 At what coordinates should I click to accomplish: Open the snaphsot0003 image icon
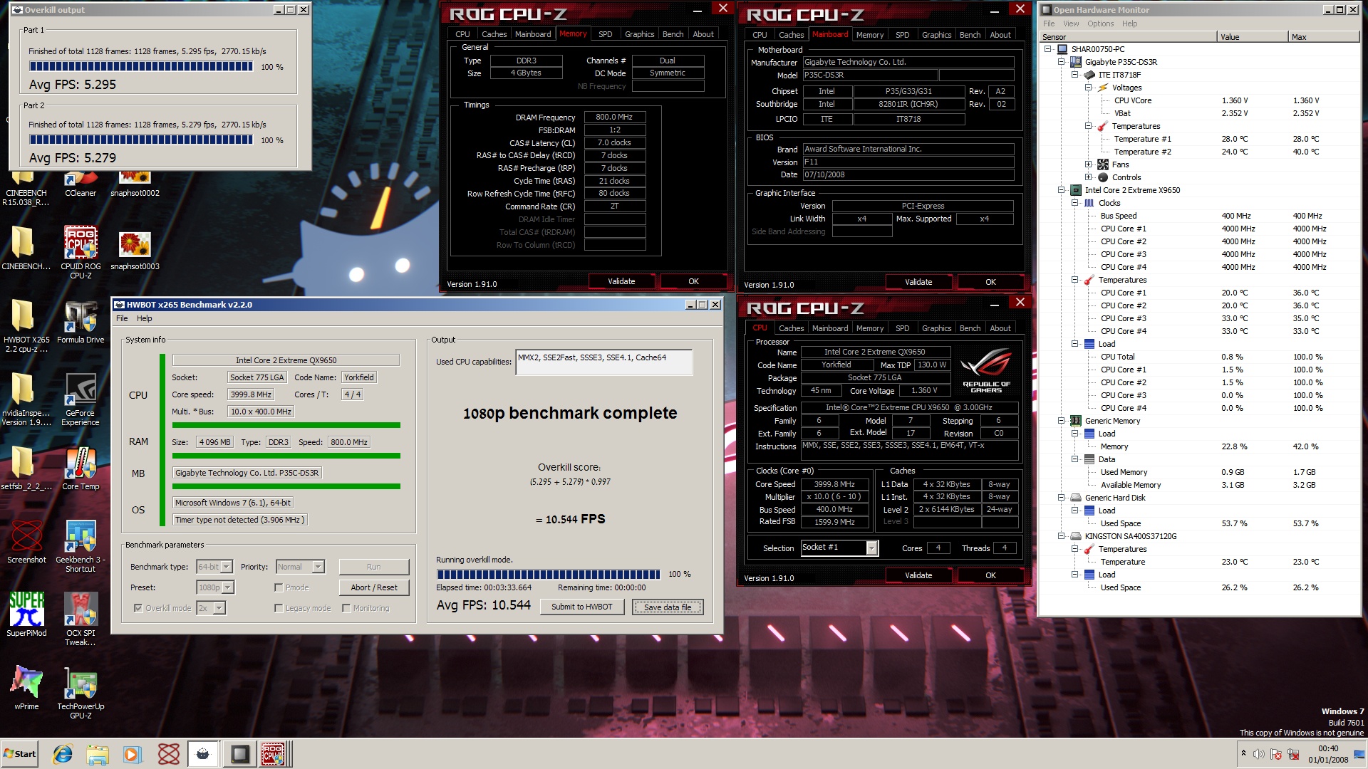[135, 251]
